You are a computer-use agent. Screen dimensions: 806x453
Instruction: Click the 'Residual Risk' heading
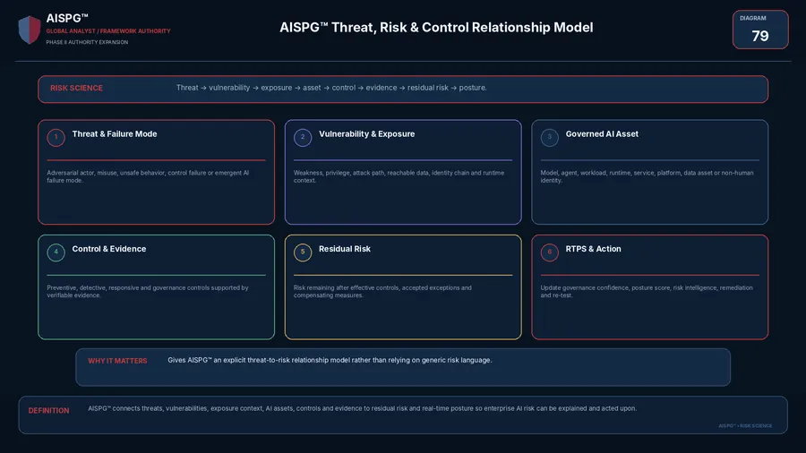point(345,249)
